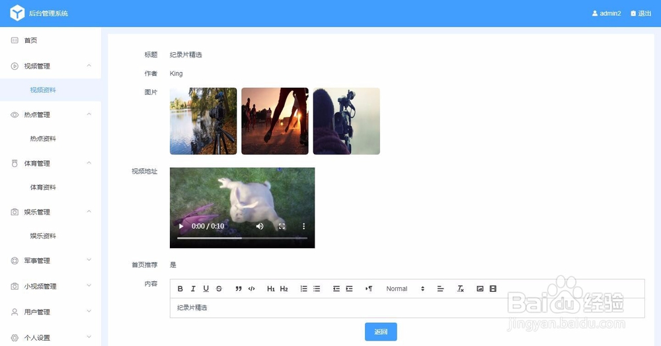Insert code block from editor toolbar
661x346 pixels.
(252, 289)
